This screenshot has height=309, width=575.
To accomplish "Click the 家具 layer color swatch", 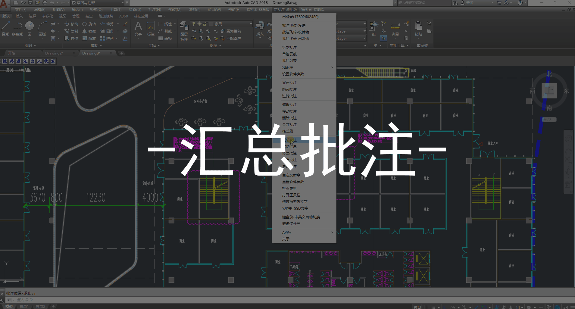I will pyautogui.click(x=211, y=24).
